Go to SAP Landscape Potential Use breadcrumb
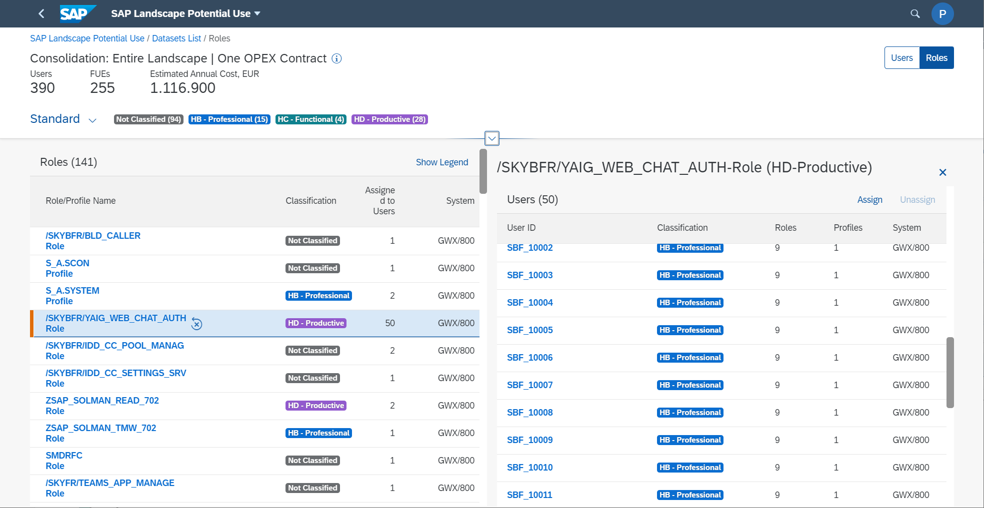This screenshot has height=508, width=984. tap(87, 38)
